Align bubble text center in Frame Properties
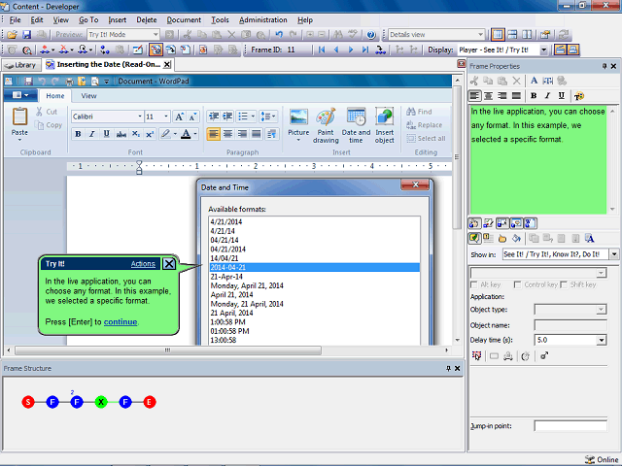Viewport: 622px width, 466px height. pos(488,96)
